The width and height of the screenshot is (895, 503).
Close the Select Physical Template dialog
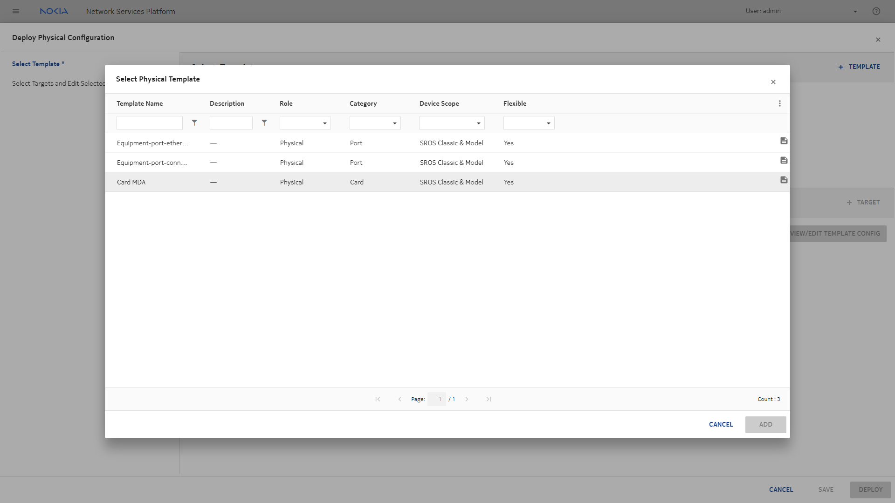tap(773, 82)
